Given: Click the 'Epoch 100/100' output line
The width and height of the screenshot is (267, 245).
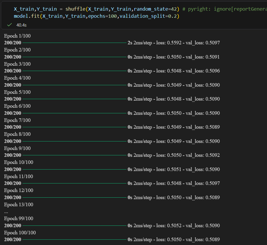Looking at the screenshot, I should tap(20, 233).
